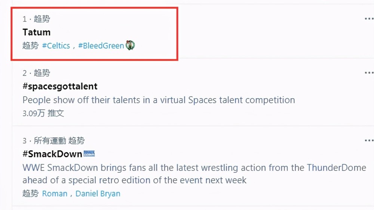Open the Roman related trend link

pyautogui.click(x=55, y=194)
